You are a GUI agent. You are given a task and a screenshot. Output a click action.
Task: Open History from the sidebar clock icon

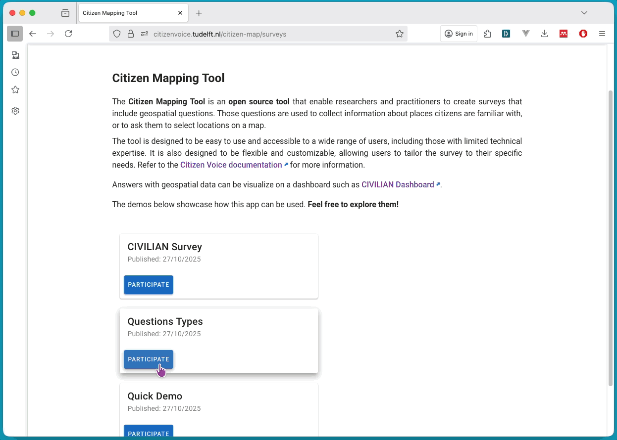point(15,72)
